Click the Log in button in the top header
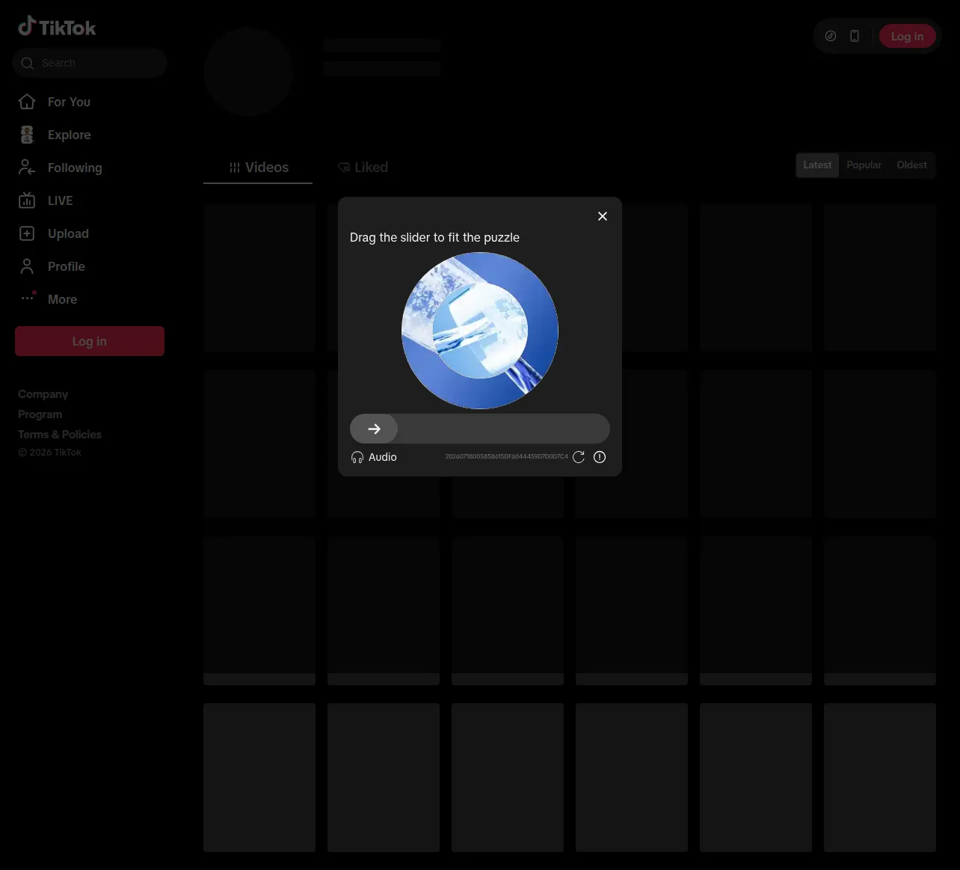Image resolution: width=960 pixels, height=870 pixels. (907, 36)
